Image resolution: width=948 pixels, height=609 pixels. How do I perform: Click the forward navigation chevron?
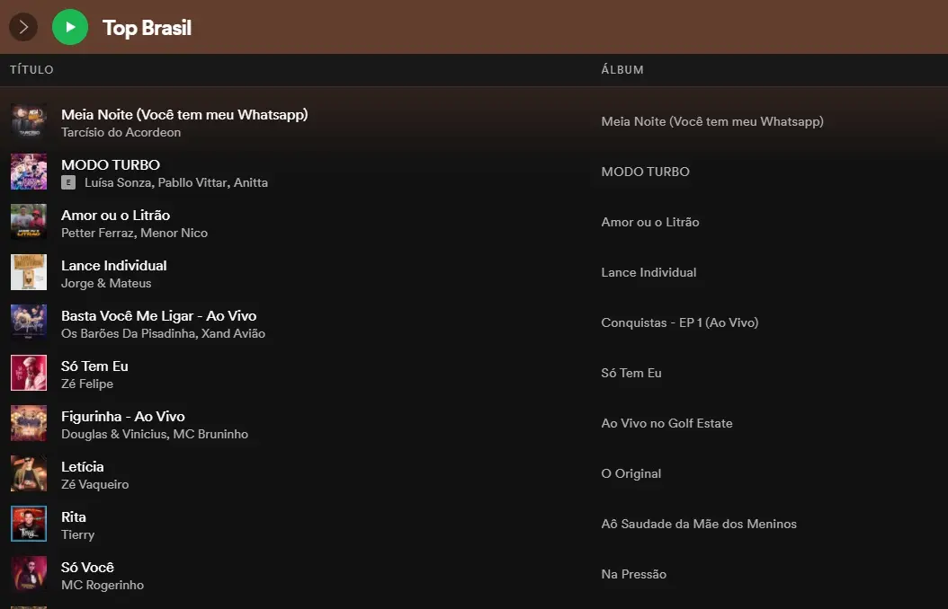tap(23, 27)
